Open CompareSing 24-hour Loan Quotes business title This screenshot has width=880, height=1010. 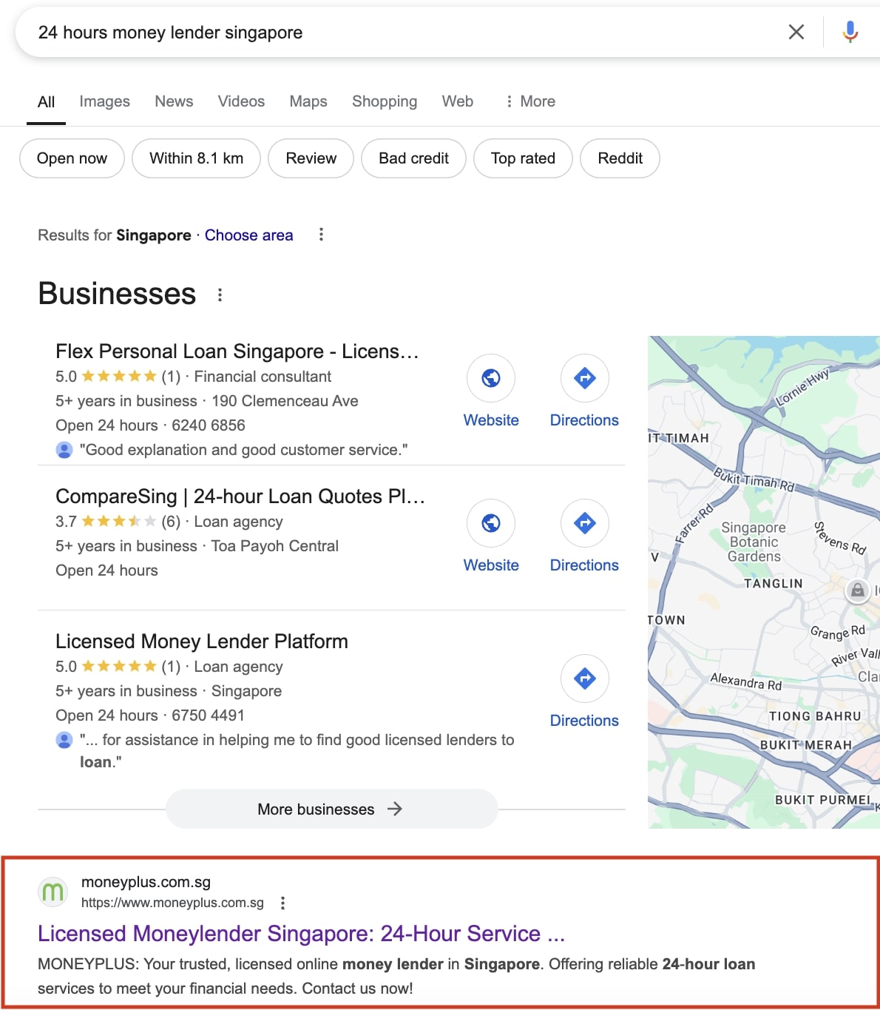coord(240,496)
